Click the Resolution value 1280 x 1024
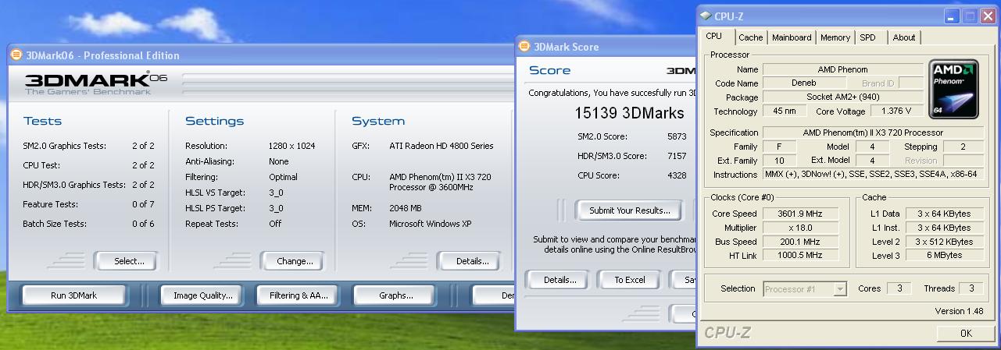The height and width of the screenshot is (350, 1001). (291, 146)
